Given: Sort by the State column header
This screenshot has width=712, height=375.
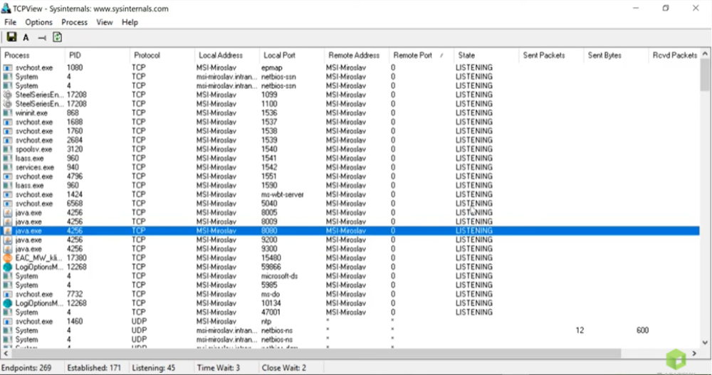Looking at the screenshot, I should 467,55.
